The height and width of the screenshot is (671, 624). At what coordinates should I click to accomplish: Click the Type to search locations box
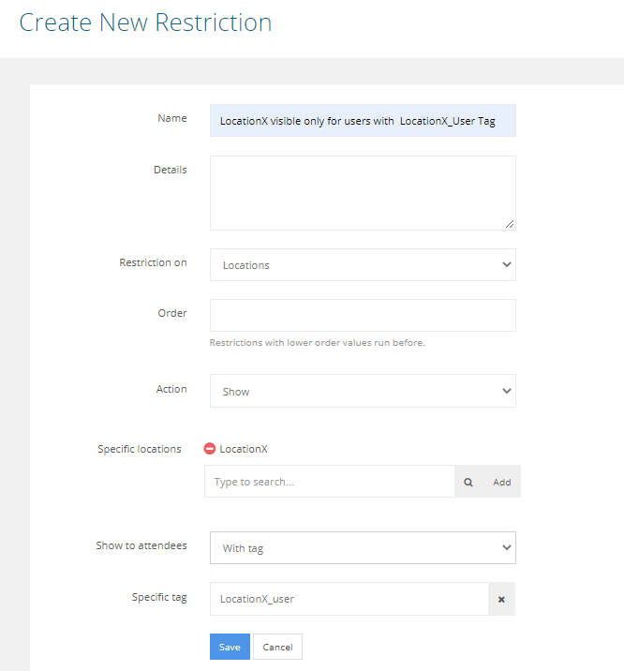click(x=330, y=482)
